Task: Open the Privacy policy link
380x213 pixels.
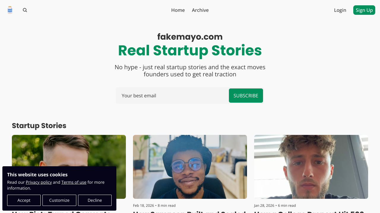Action: (39, 182)
